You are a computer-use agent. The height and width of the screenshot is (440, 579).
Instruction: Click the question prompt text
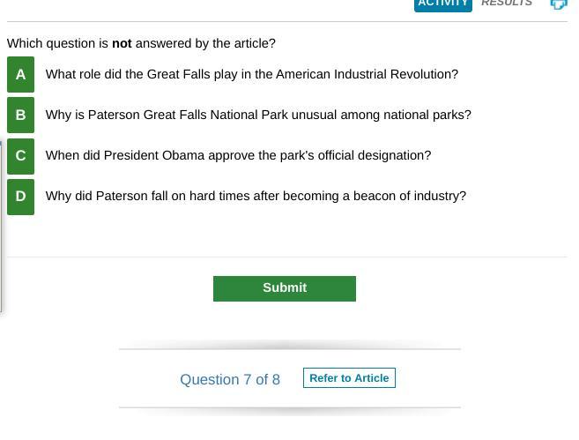click(141, 43)
